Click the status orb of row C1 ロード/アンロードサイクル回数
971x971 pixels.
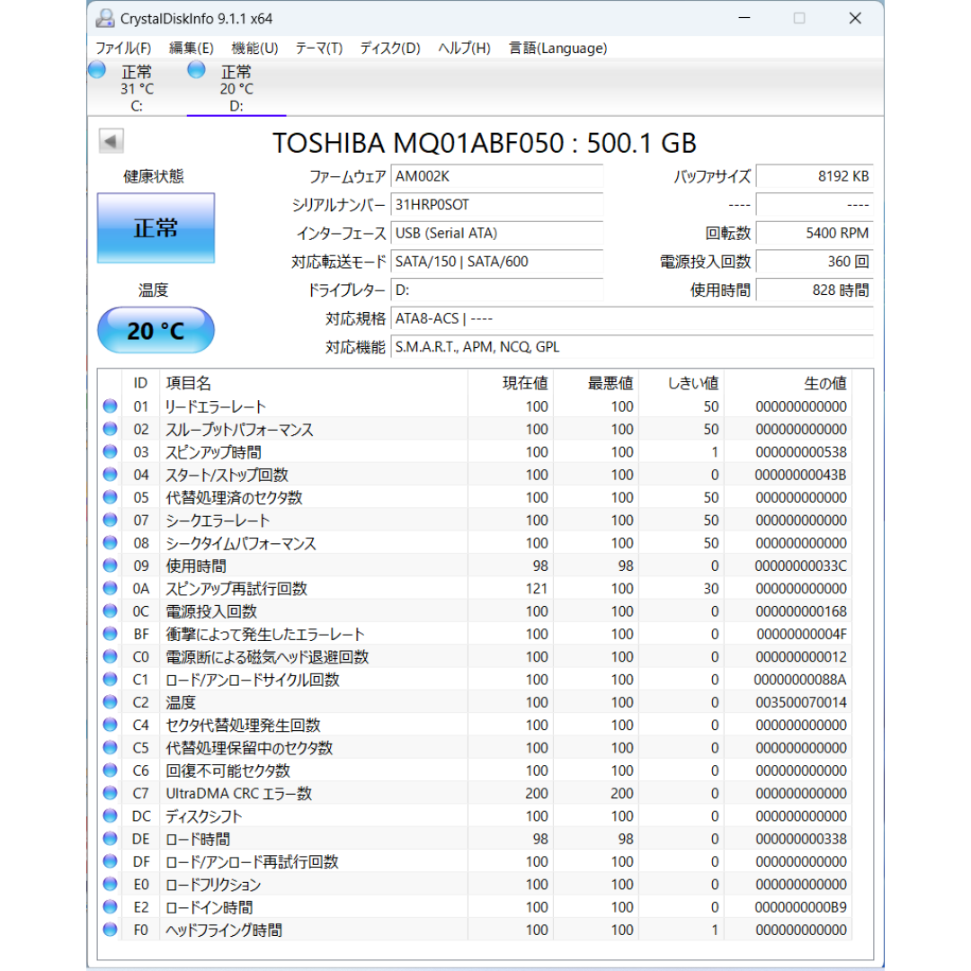tap(111, 680)
